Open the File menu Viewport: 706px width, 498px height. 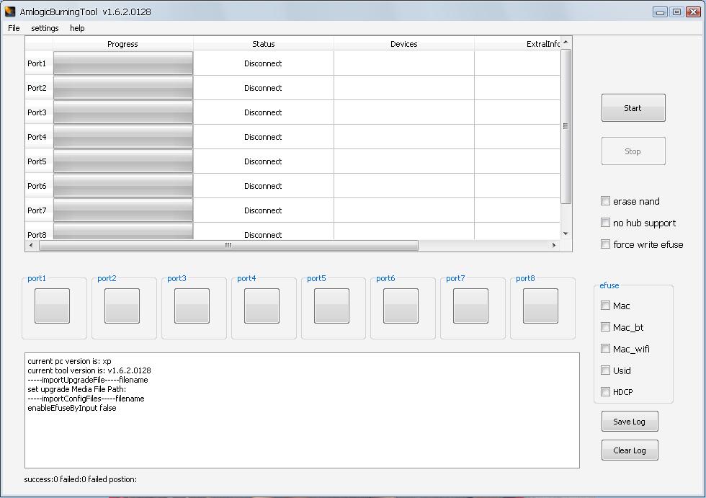14,28
